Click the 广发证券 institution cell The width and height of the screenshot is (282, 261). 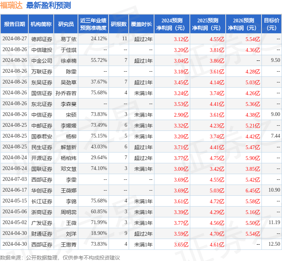tap(42, 223)
